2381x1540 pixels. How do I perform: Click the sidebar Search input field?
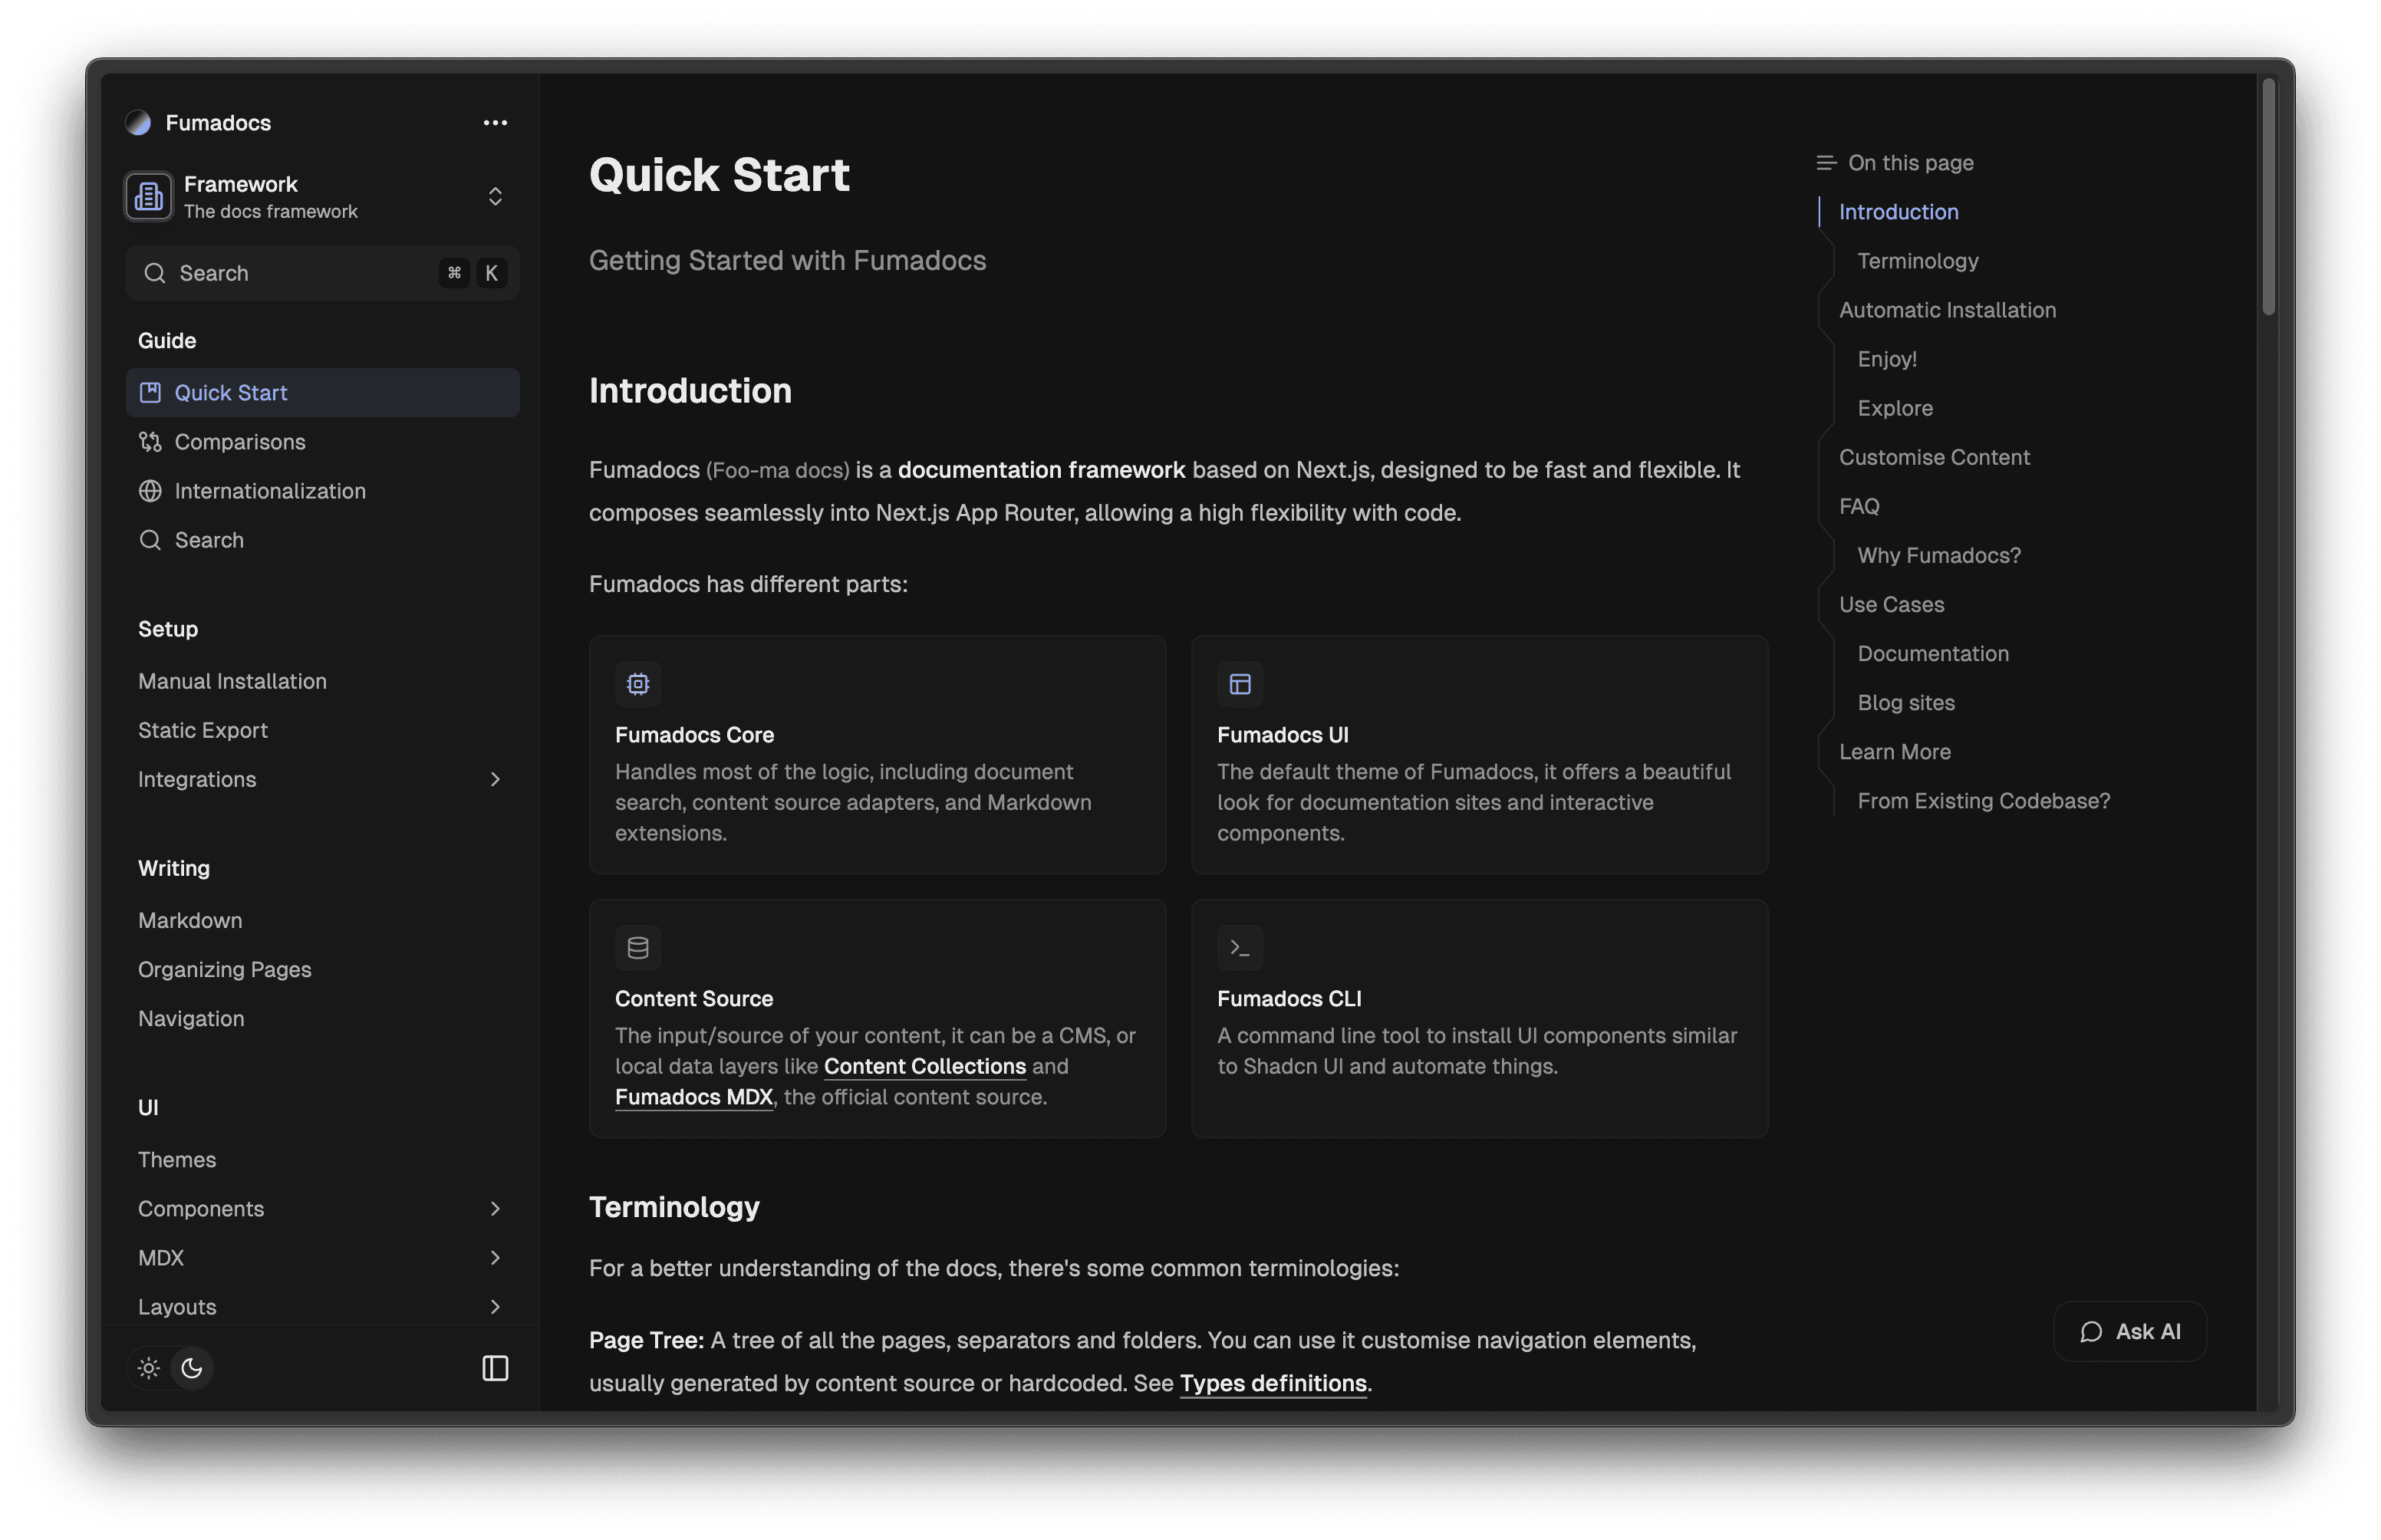coord(322,273)
